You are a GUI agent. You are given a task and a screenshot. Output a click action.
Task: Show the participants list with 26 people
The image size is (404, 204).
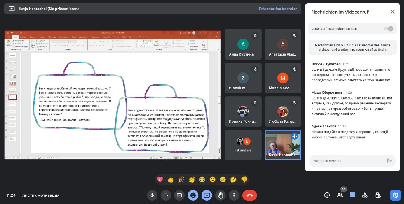(x=340, y=195)
